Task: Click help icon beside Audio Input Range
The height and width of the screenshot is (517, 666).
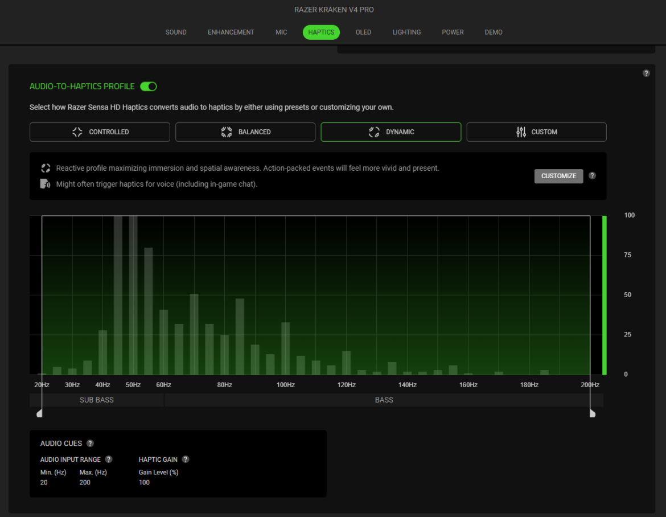Action: [109, 459]
